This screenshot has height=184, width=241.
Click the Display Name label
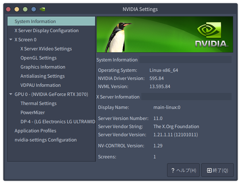pyautogui.click(x=113, y=107)
